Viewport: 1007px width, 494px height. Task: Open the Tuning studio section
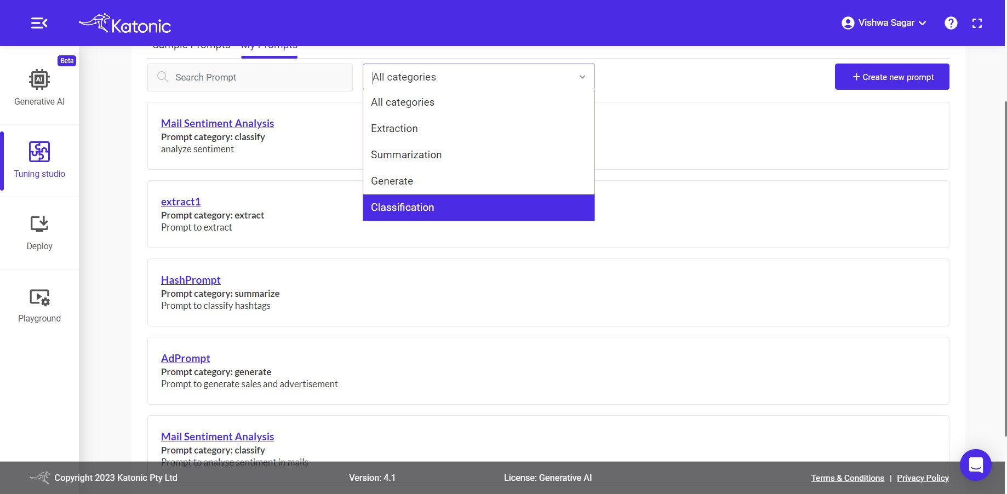[39, 159]
